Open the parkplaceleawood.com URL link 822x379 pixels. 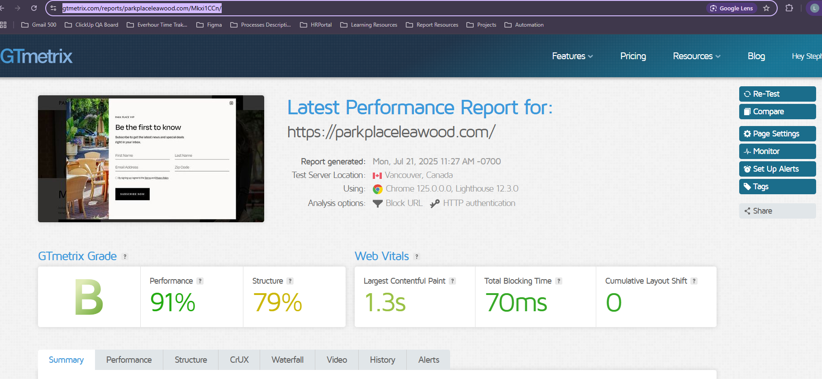[391, 132]
